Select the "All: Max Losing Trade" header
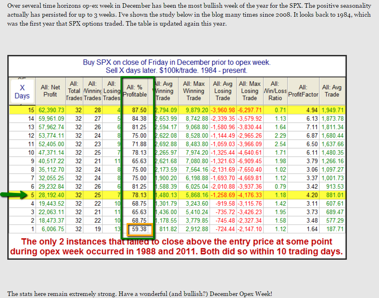Viewport: 379px width, 298px height. [x=250, y=91]
